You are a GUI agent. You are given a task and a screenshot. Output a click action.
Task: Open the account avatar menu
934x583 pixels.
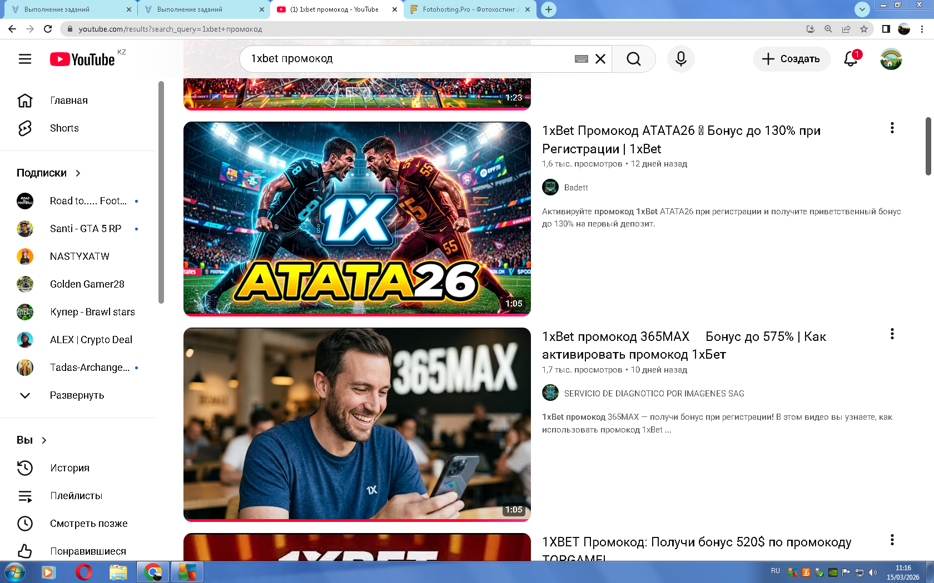click(x=891, y=59)
